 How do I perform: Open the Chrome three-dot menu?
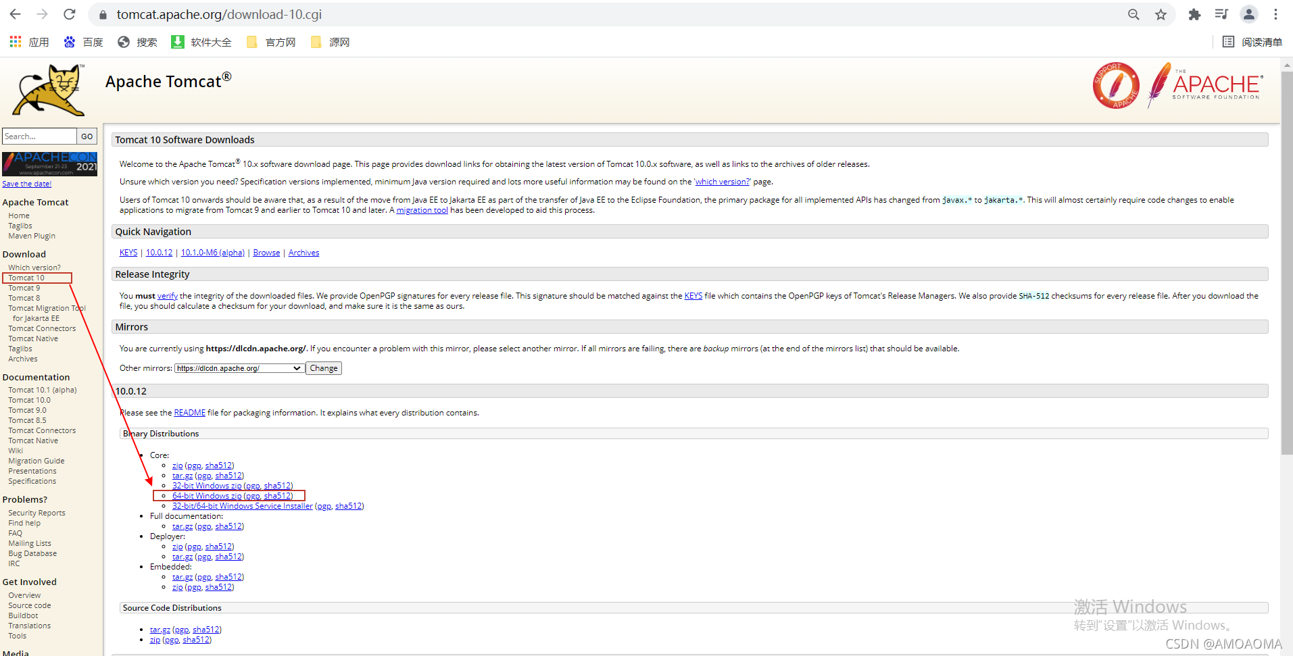click(x=1275, y=14)
